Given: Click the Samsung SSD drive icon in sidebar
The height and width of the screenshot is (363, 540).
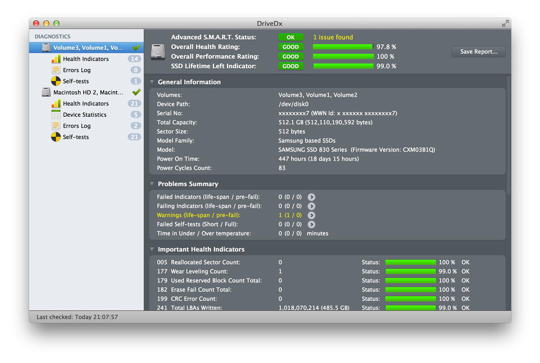Looking at the screenshot, I should 46,48.
